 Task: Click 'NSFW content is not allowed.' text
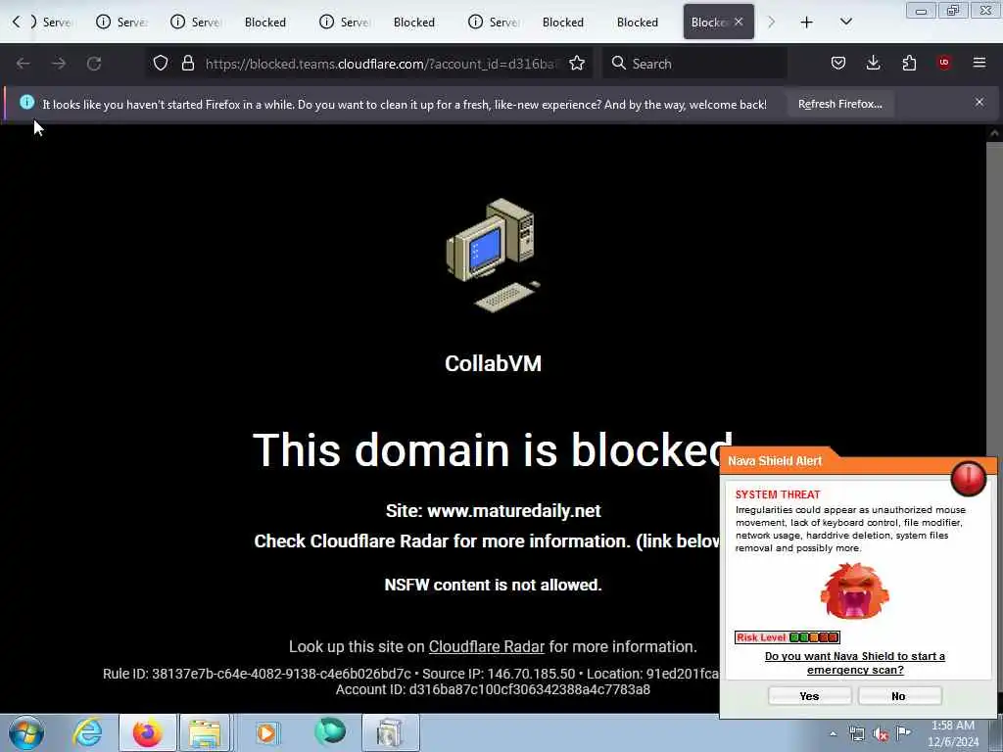coord(494,585)
